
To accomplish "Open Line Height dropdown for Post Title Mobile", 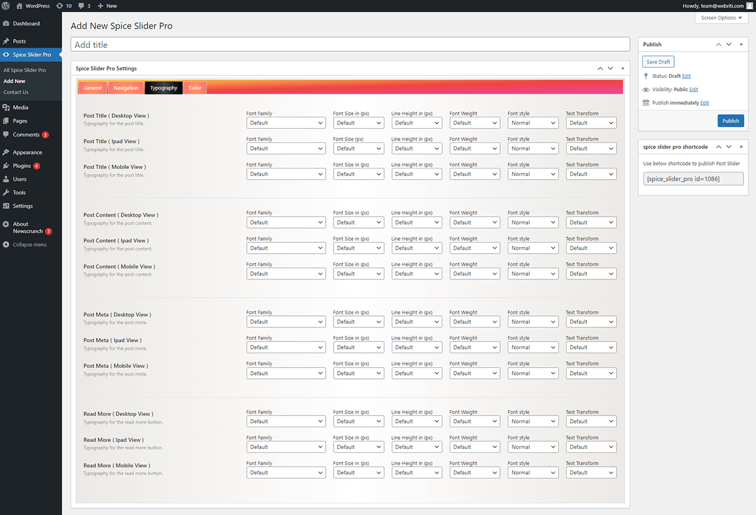I will click(x=417, y=174).
